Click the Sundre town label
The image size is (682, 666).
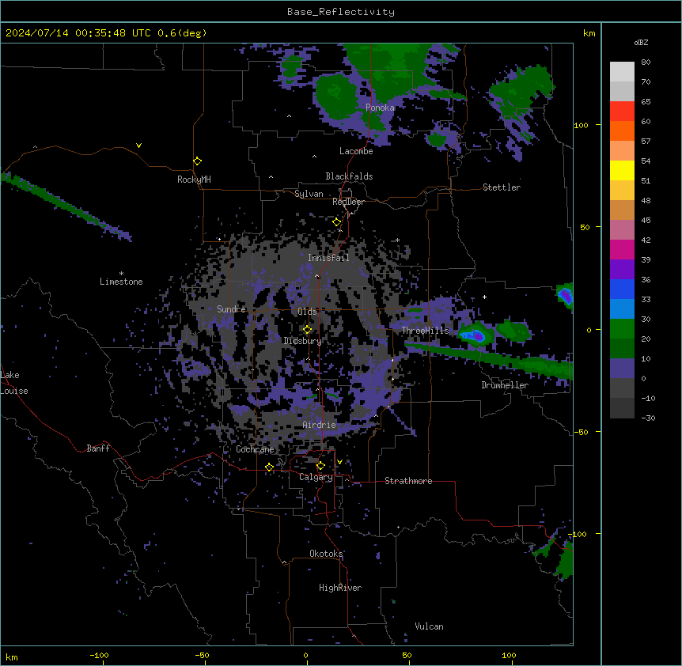tap(231, 309)
